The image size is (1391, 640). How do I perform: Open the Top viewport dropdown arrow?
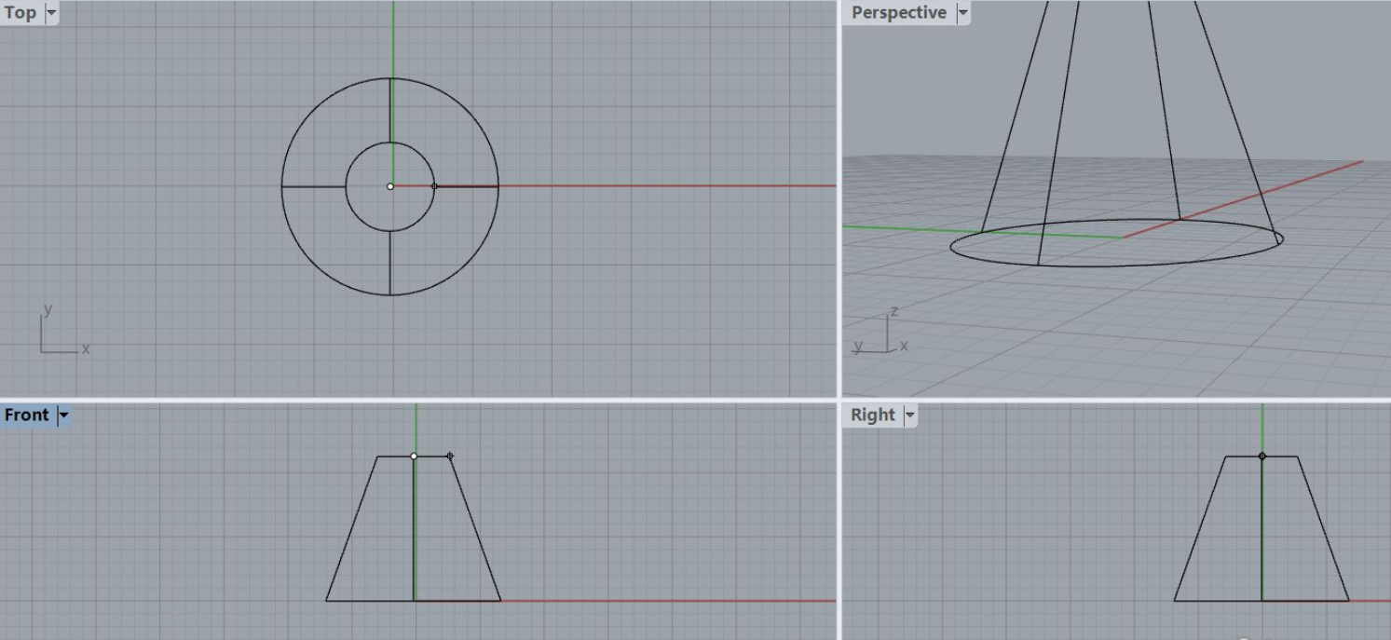click(x=50, y=13)
